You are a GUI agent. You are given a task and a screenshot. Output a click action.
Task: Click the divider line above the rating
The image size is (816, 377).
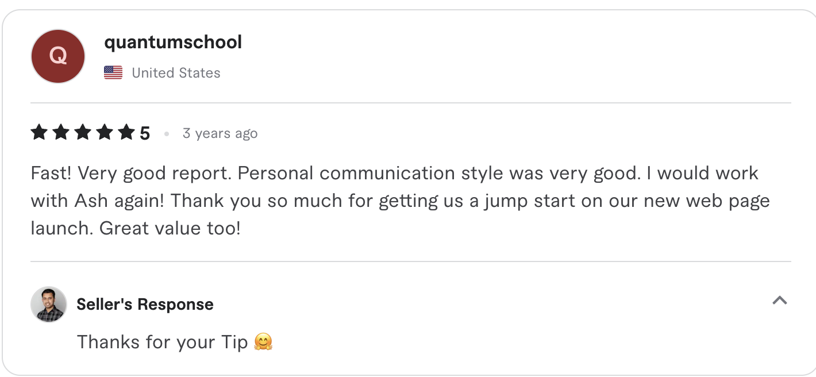coord(408,103)
